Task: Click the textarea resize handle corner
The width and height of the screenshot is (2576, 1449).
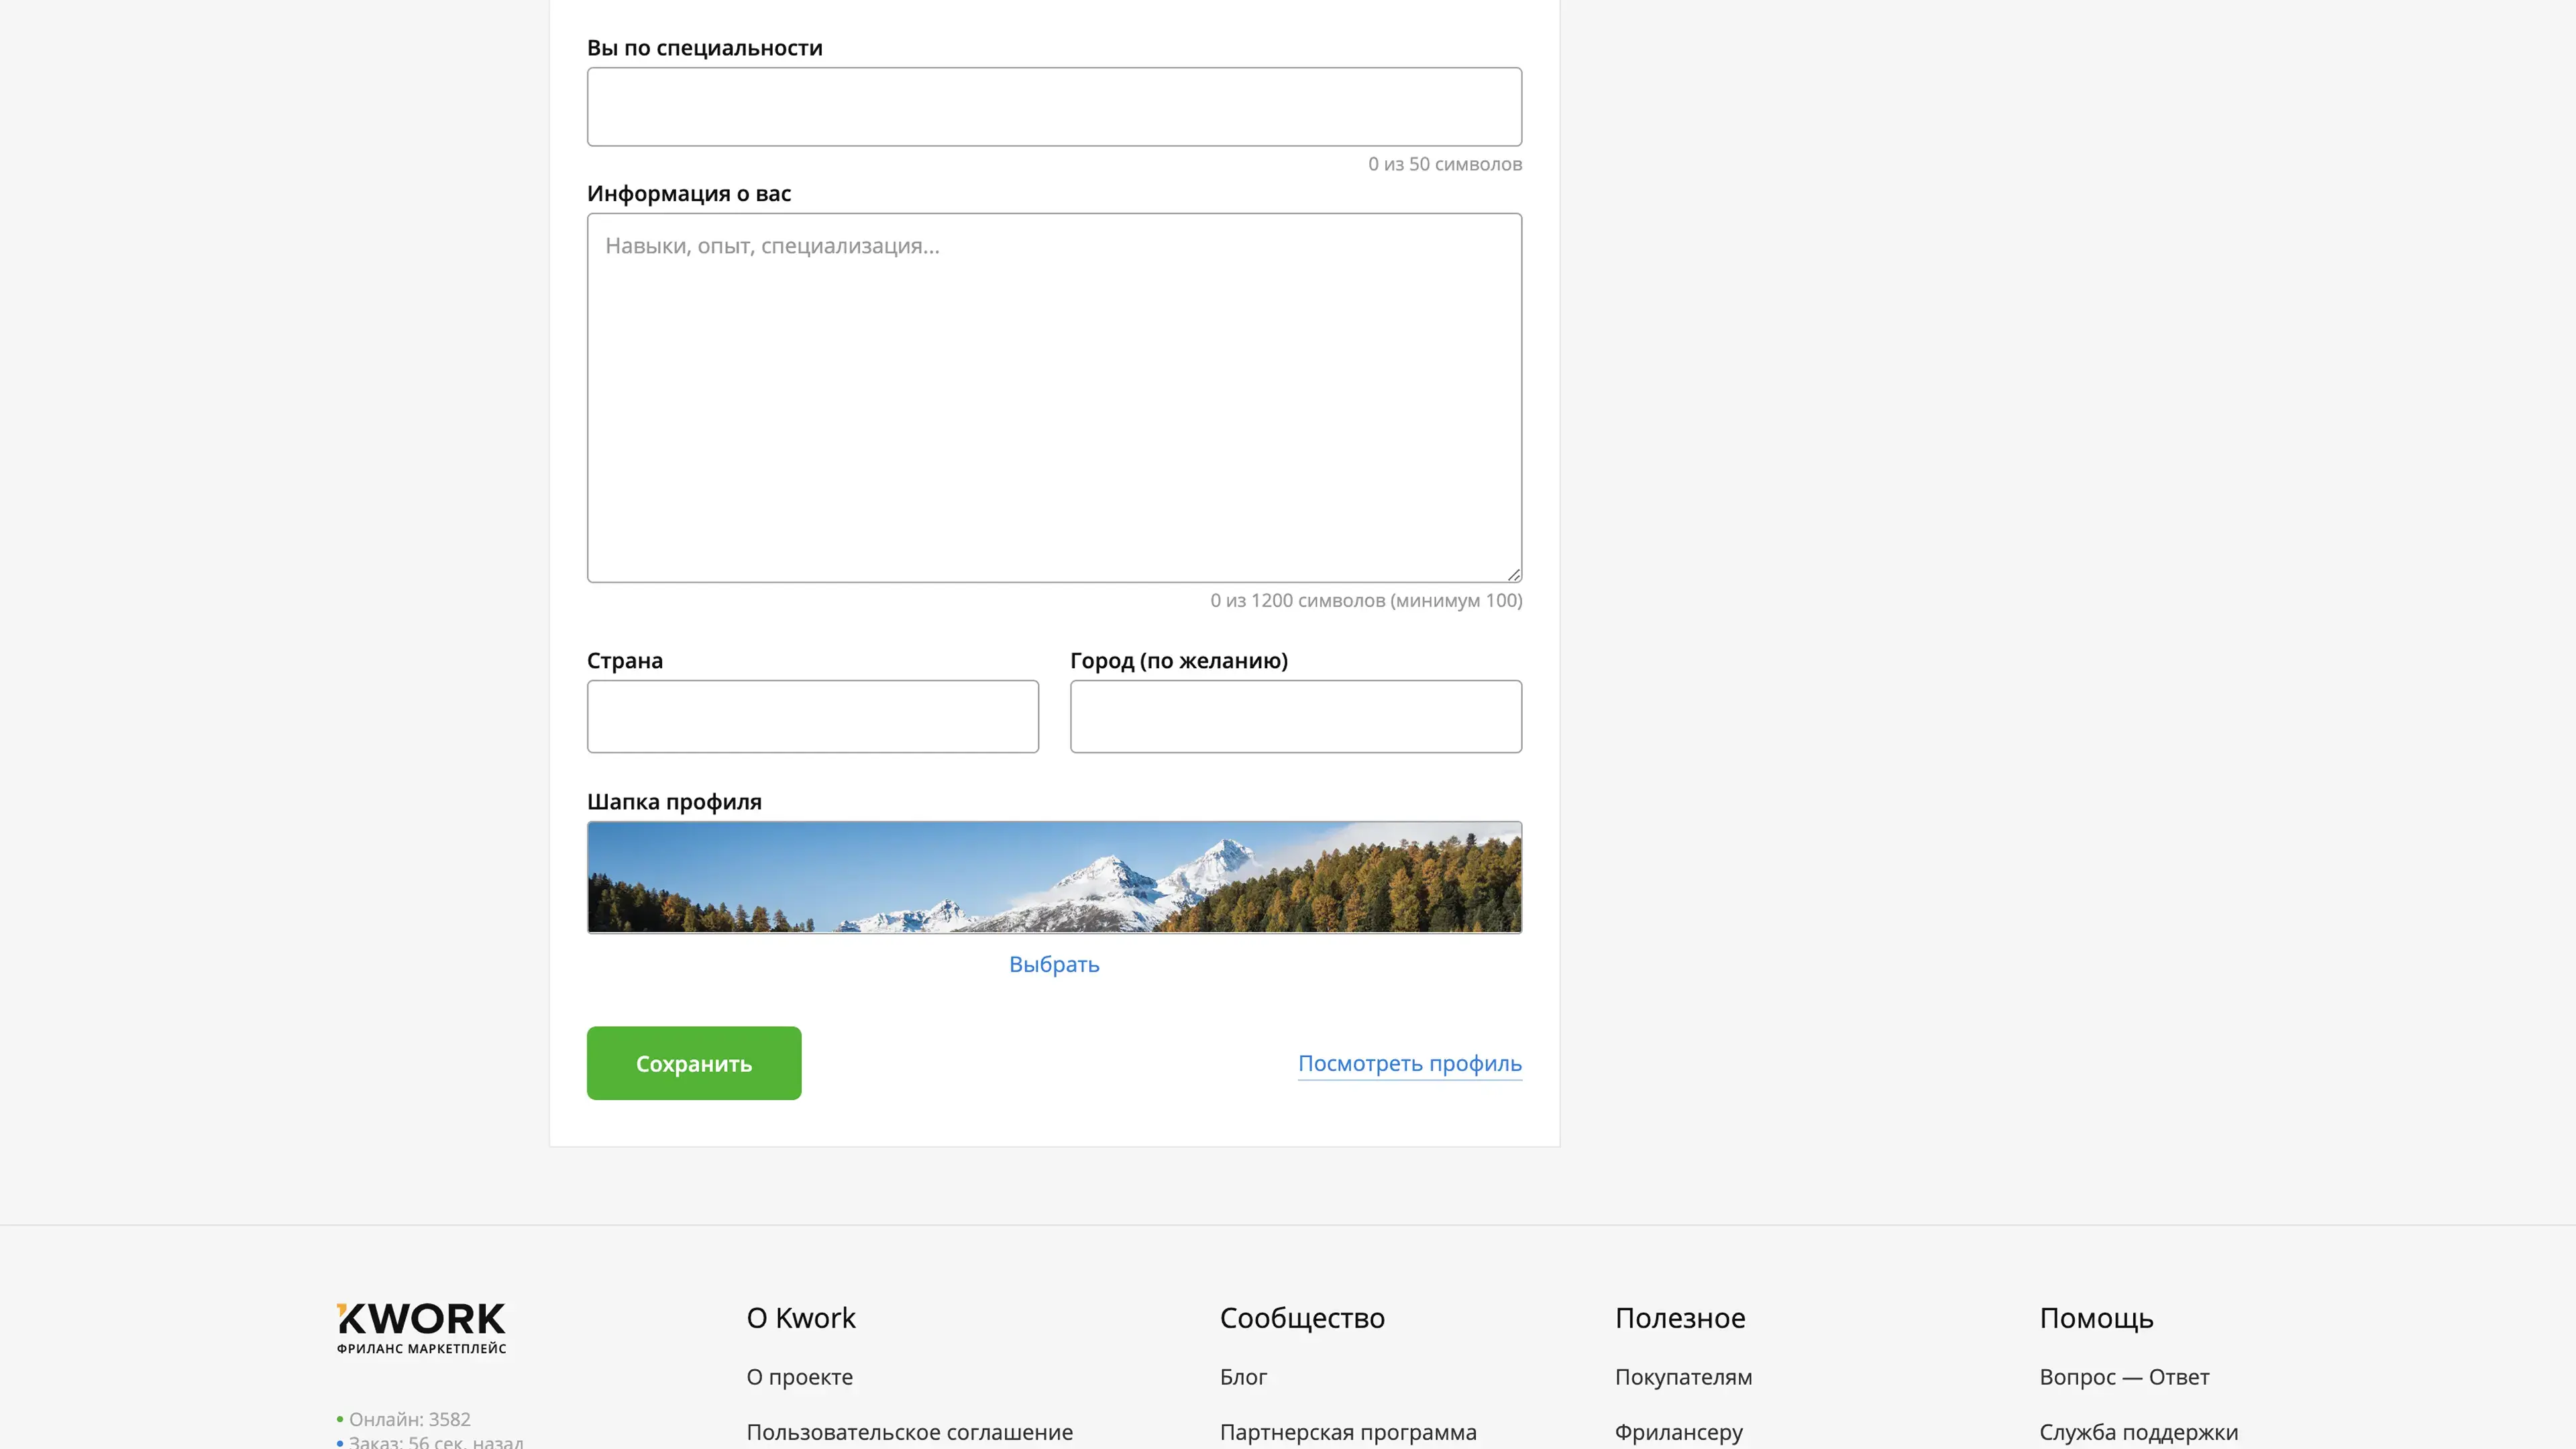Action: coord(1514,575)
